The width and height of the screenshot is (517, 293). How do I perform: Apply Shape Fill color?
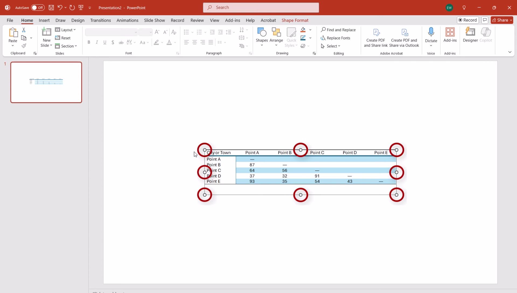click(x=303, y=30)
